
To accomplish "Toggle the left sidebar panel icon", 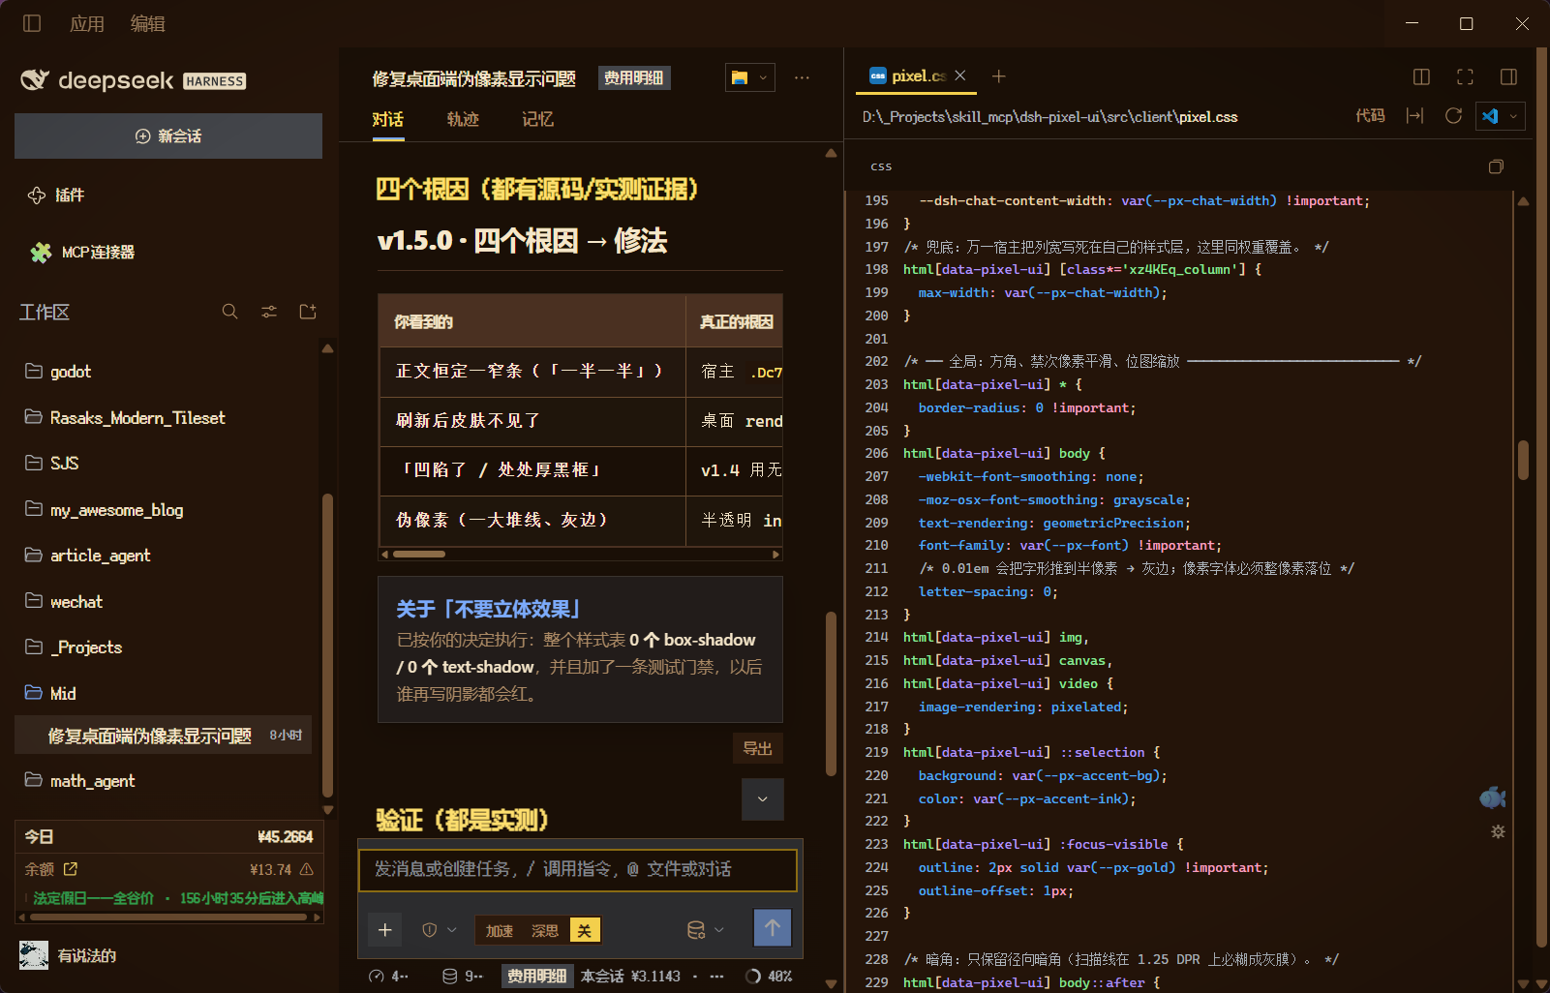I will (x=32, y=23).
